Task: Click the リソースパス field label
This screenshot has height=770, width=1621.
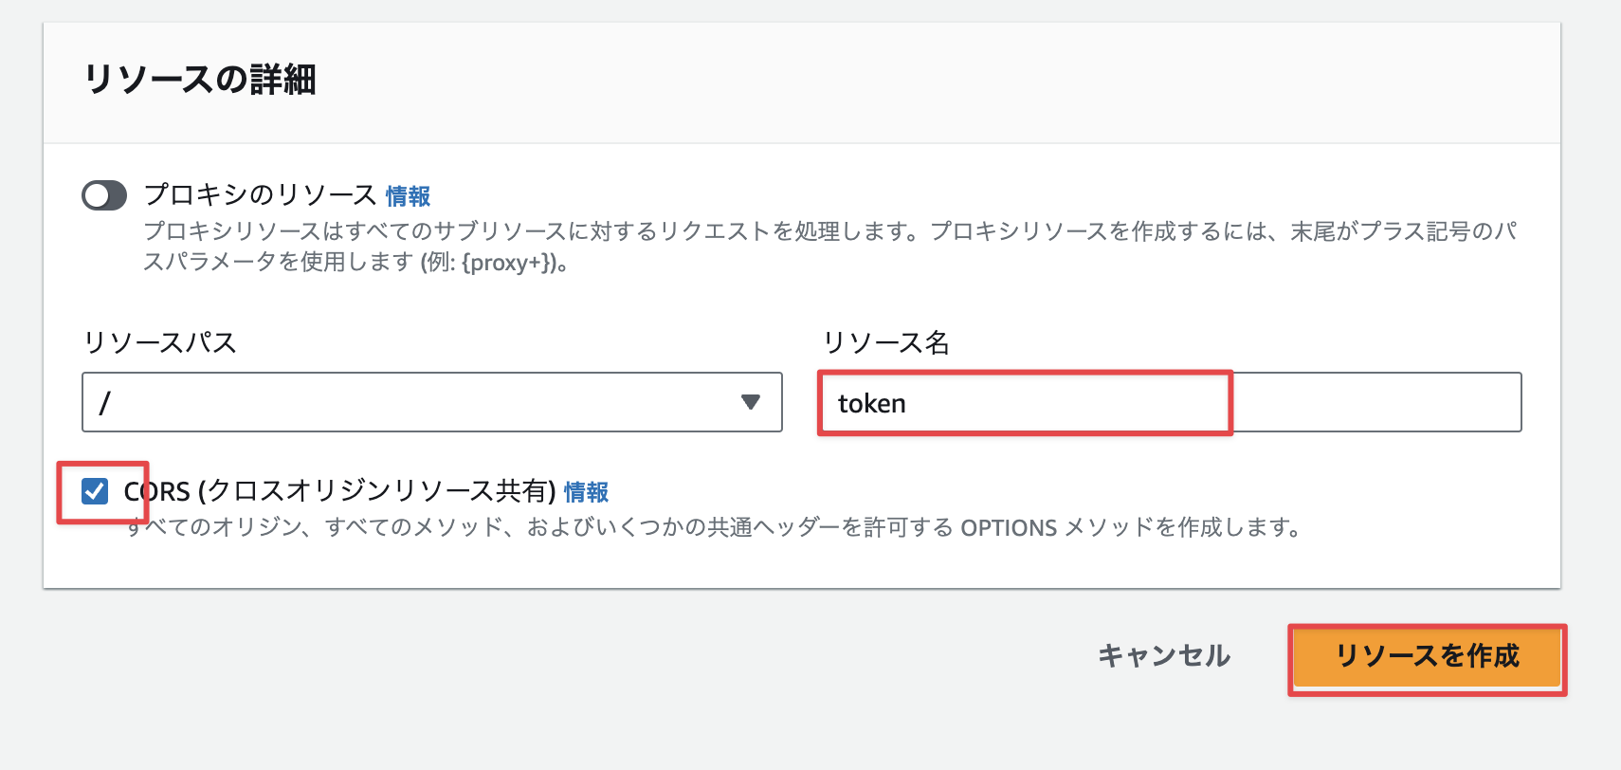Action: click(x=159, y=342)
